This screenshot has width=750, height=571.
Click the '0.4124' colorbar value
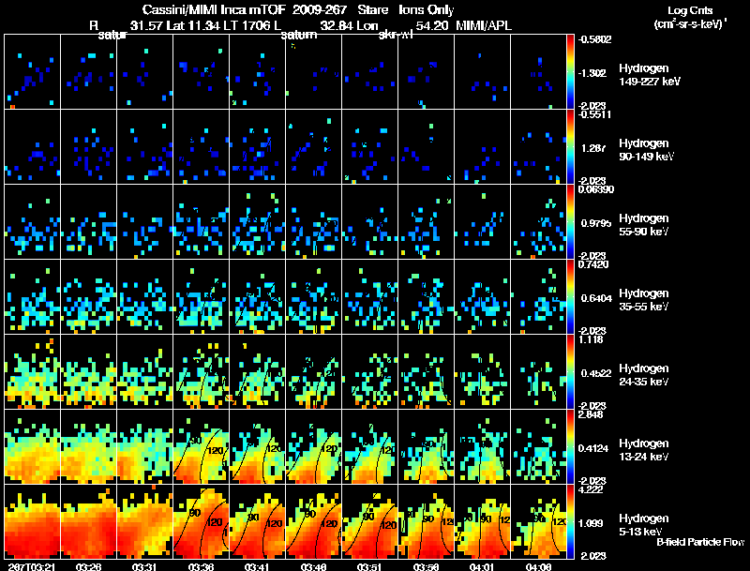(593, 448)
